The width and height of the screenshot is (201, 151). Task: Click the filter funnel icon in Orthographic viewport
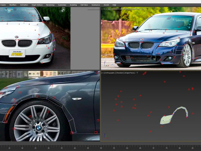coord(137,73)
